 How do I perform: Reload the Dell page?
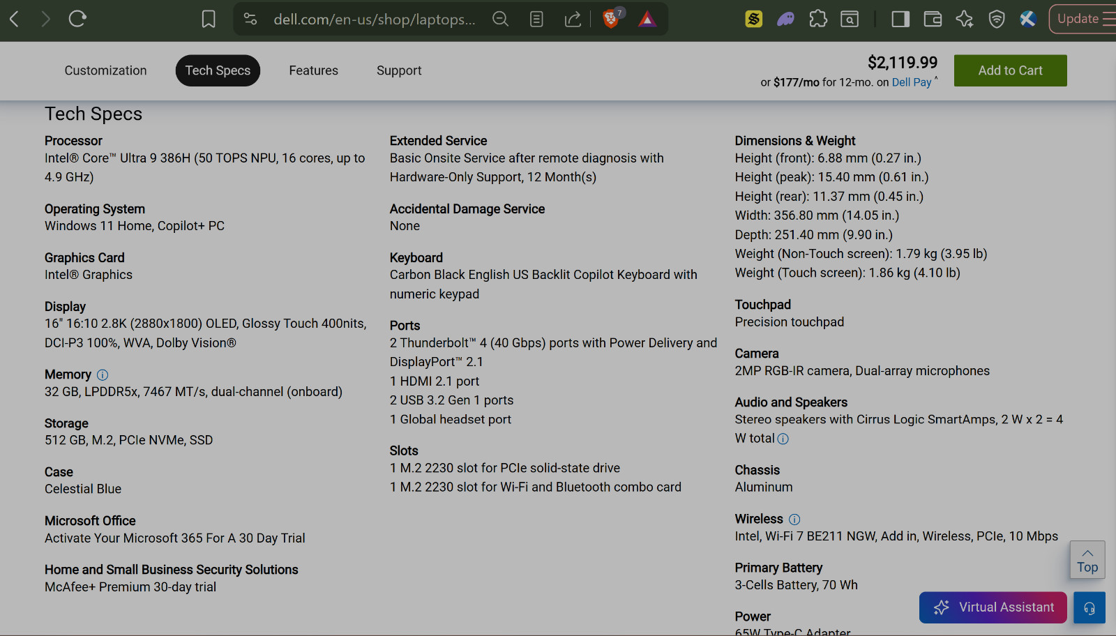point(77,19)
